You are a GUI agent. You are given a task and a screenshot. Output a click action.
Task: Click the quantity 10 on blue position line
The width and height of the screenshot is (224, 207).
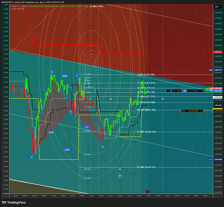tap(185, 91)
